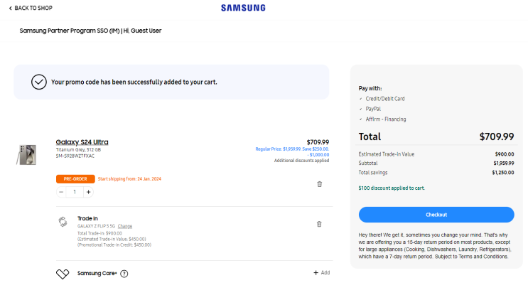Click the Trade-in device swap icon
Image resolution: width=528 pixels, height=295 pixels.
pyautogui.click(x=63, y=222)
